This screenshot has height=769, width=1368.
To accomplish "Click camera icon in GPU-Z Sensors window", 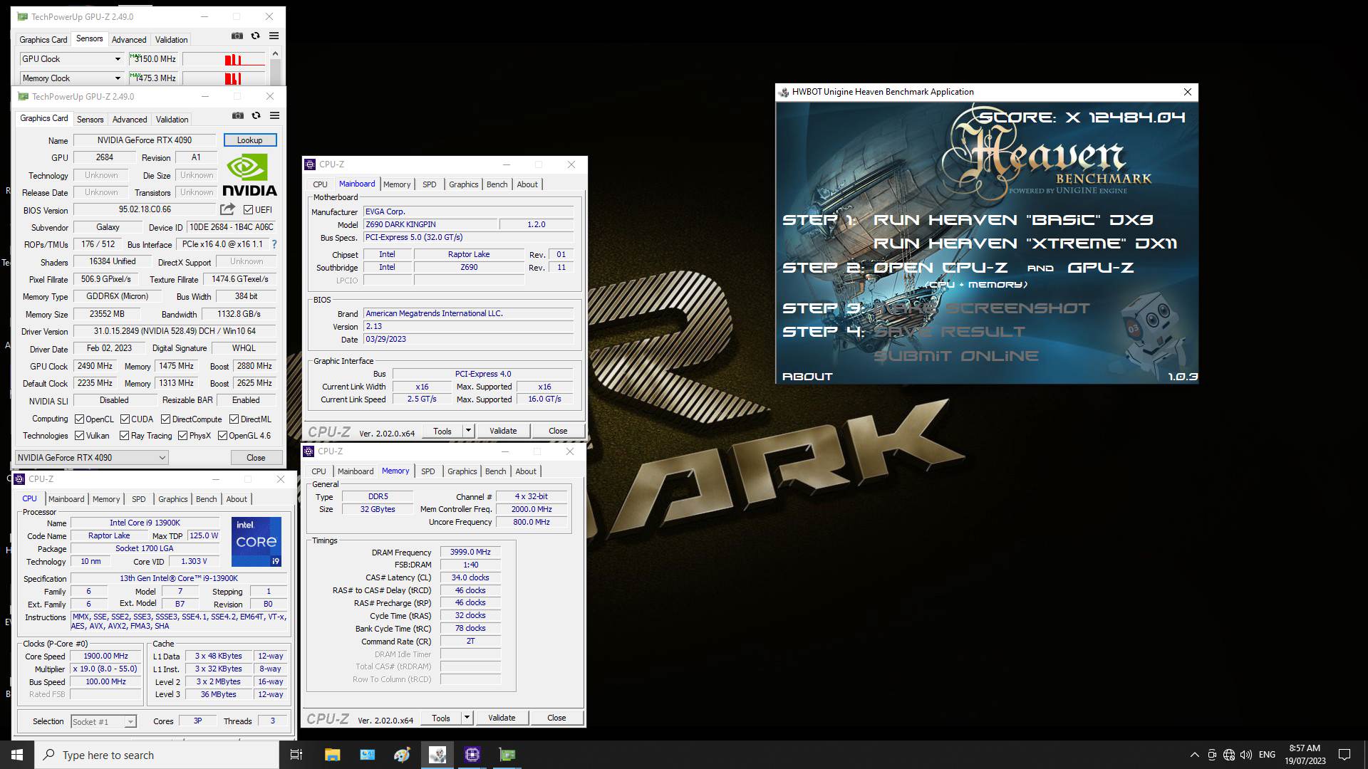I will click(x=237, y=36).
